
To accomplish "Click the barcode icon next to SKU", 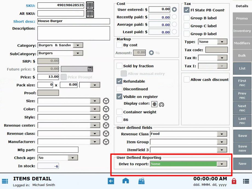I will (90, 5).
